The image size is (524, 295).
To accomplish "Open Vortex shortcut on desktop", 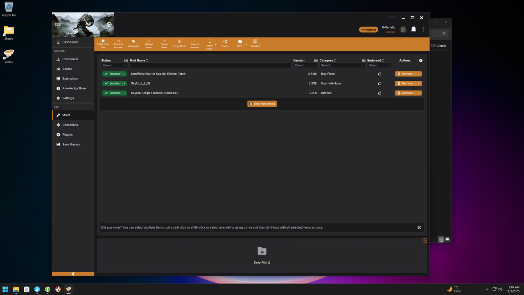I will pos(9,56).
